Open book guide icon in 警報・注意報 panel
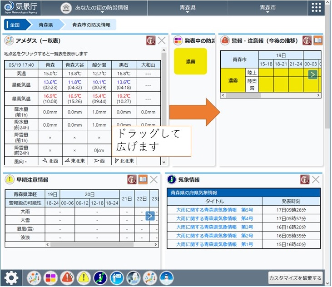This screenshot has width=332, height=287. pos(318,40)
